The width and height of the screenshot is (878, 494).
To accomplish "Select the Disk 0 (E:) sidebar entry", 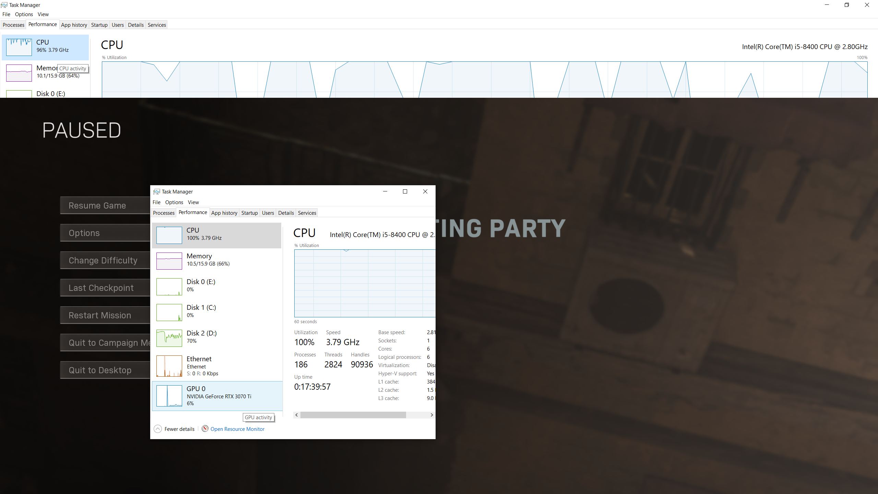I will 169,286.
